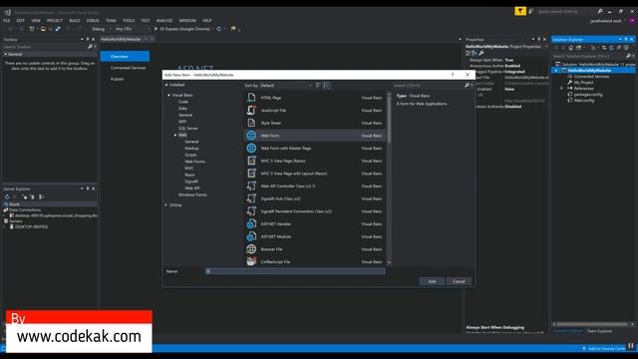Select Web.config in Solution Explorer
This screenshot has width=638, height=359.
coord(584,100)
